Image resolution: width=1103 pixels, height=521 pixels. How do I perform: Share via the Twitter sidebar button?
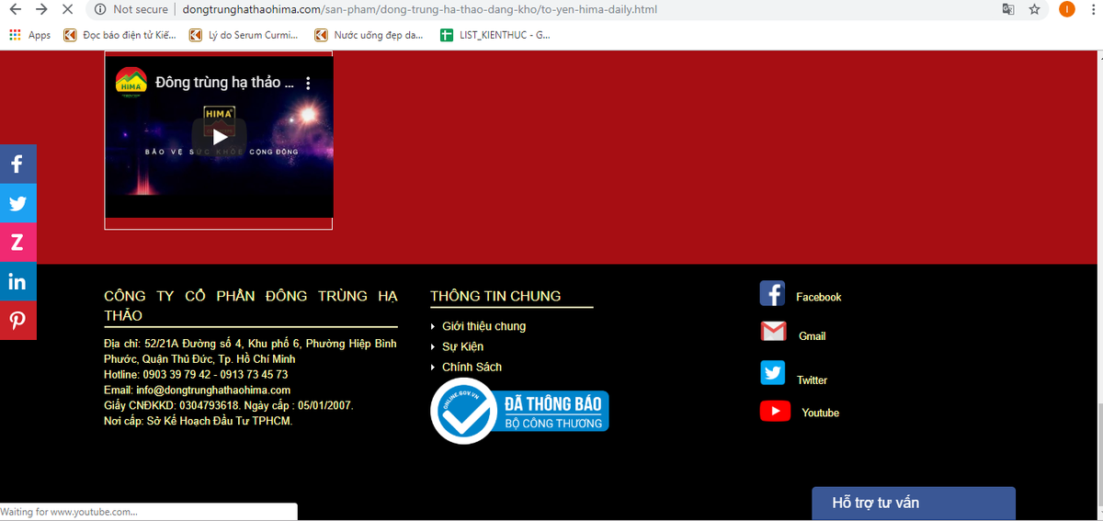pyautogui.click(x=18, y=203)
